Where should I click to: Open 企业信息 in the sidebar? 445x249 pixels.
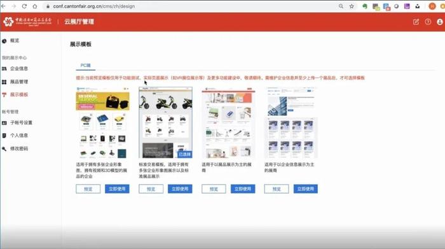click(x=18, y=69)
